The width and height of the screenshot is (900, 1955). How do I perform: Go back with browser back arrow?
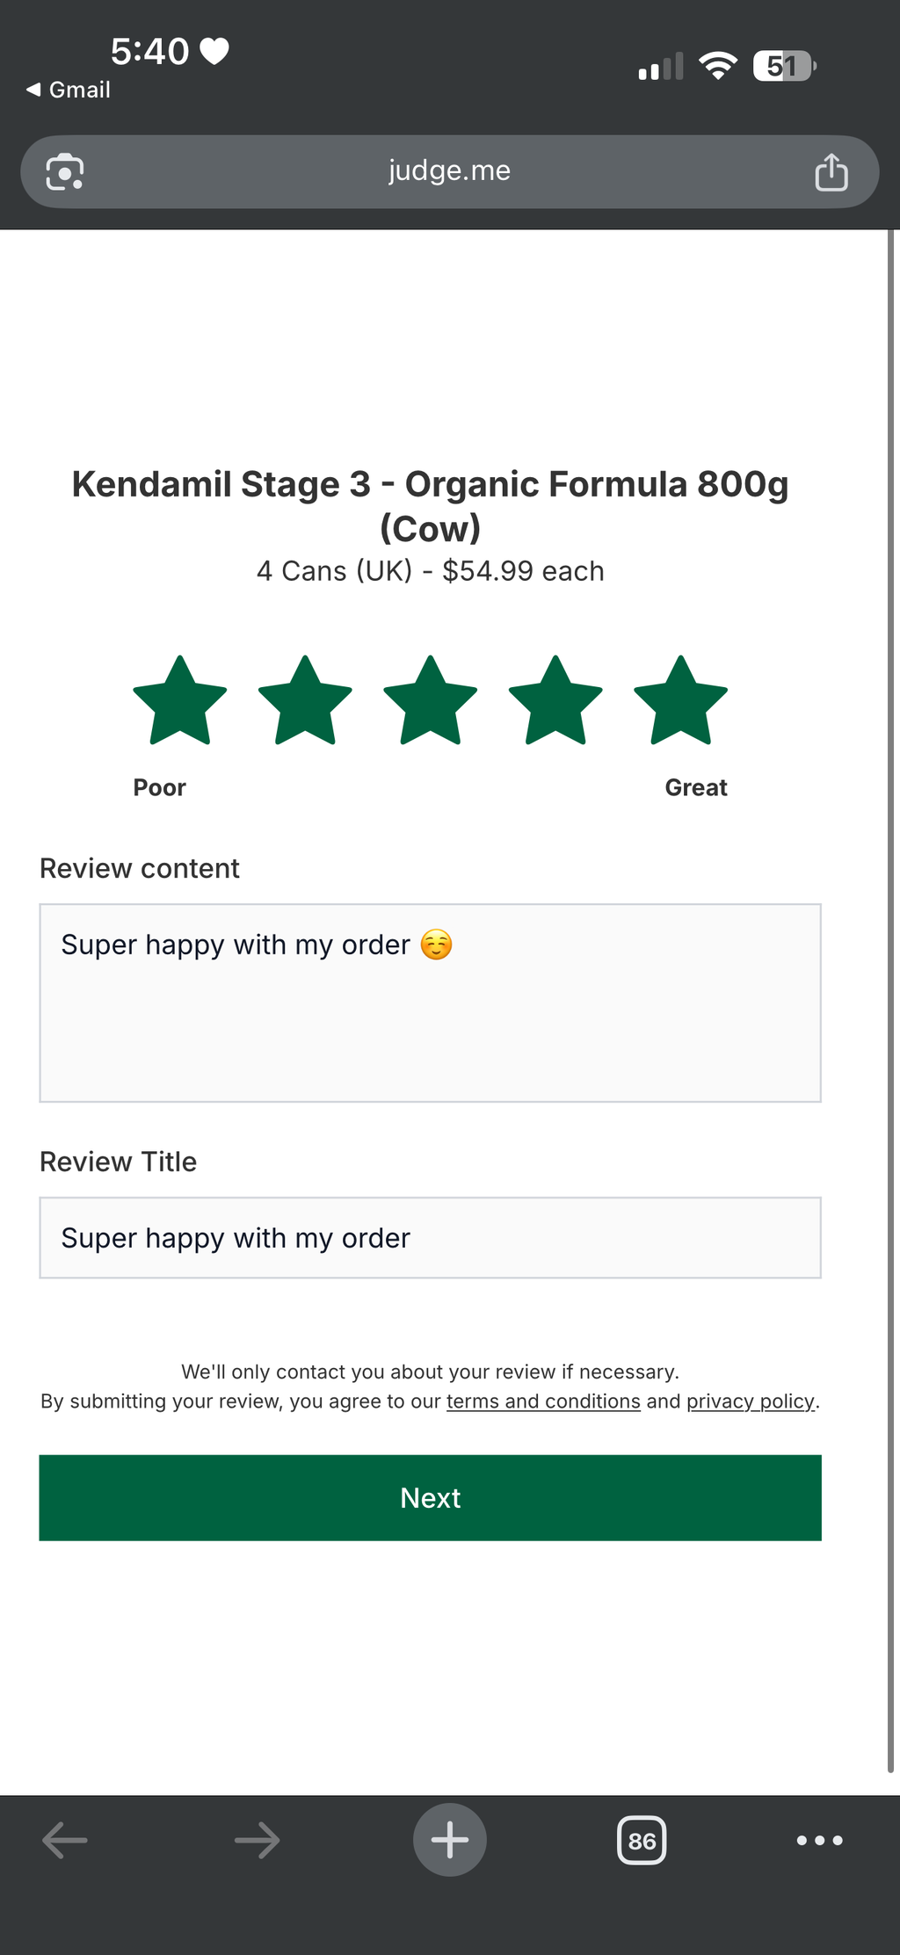click(x=65, y=1840)
